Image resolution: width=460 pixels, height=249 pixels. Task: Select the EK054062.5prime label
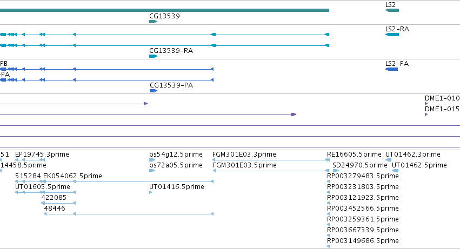click(72, 176)
